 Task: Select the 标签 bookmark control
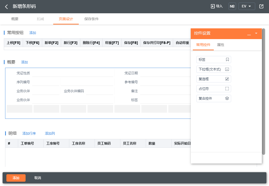pos(214,60)
